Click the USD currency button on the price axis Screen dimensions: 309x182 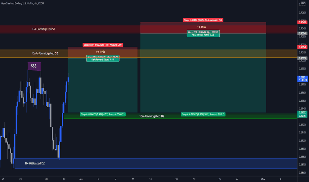pos(303,3)
